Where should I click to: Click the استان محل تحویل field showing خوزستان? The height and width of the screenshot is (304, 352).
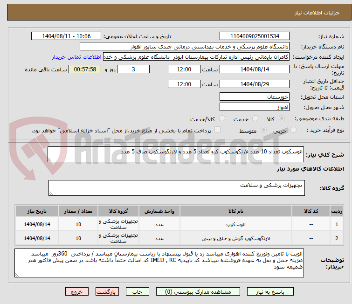[x=255, y=97]
